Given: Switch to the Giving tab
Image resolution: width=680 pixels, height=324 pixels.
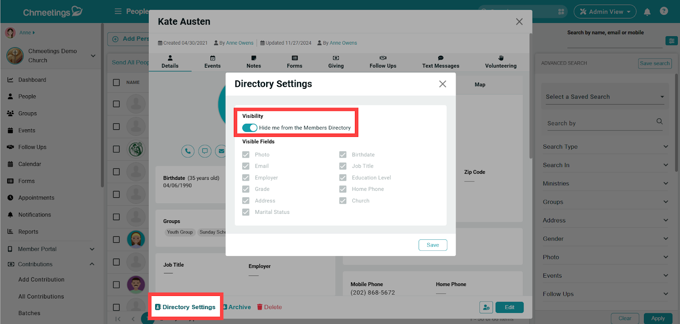Looking at the screenshot, I should point(336,62).
